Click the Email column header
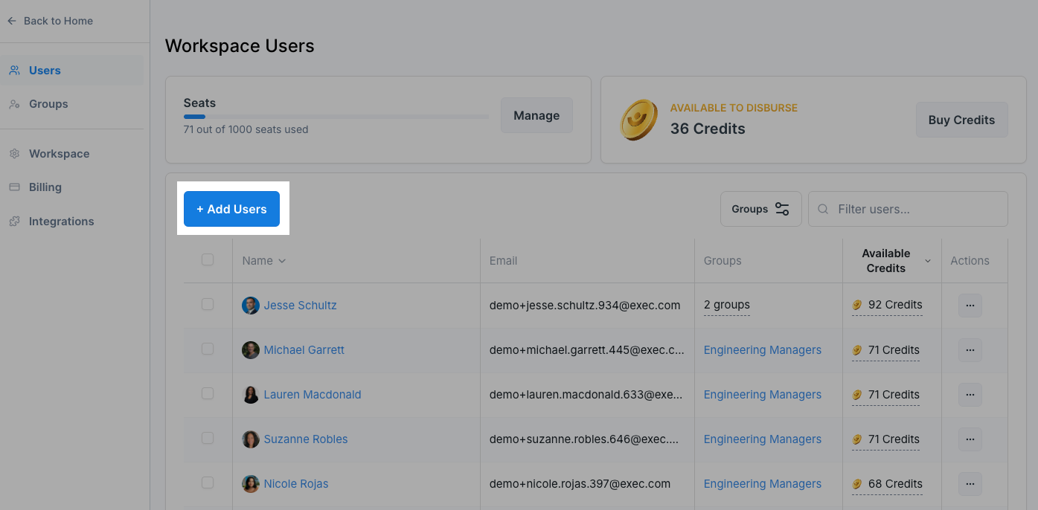 click(503, 261)
